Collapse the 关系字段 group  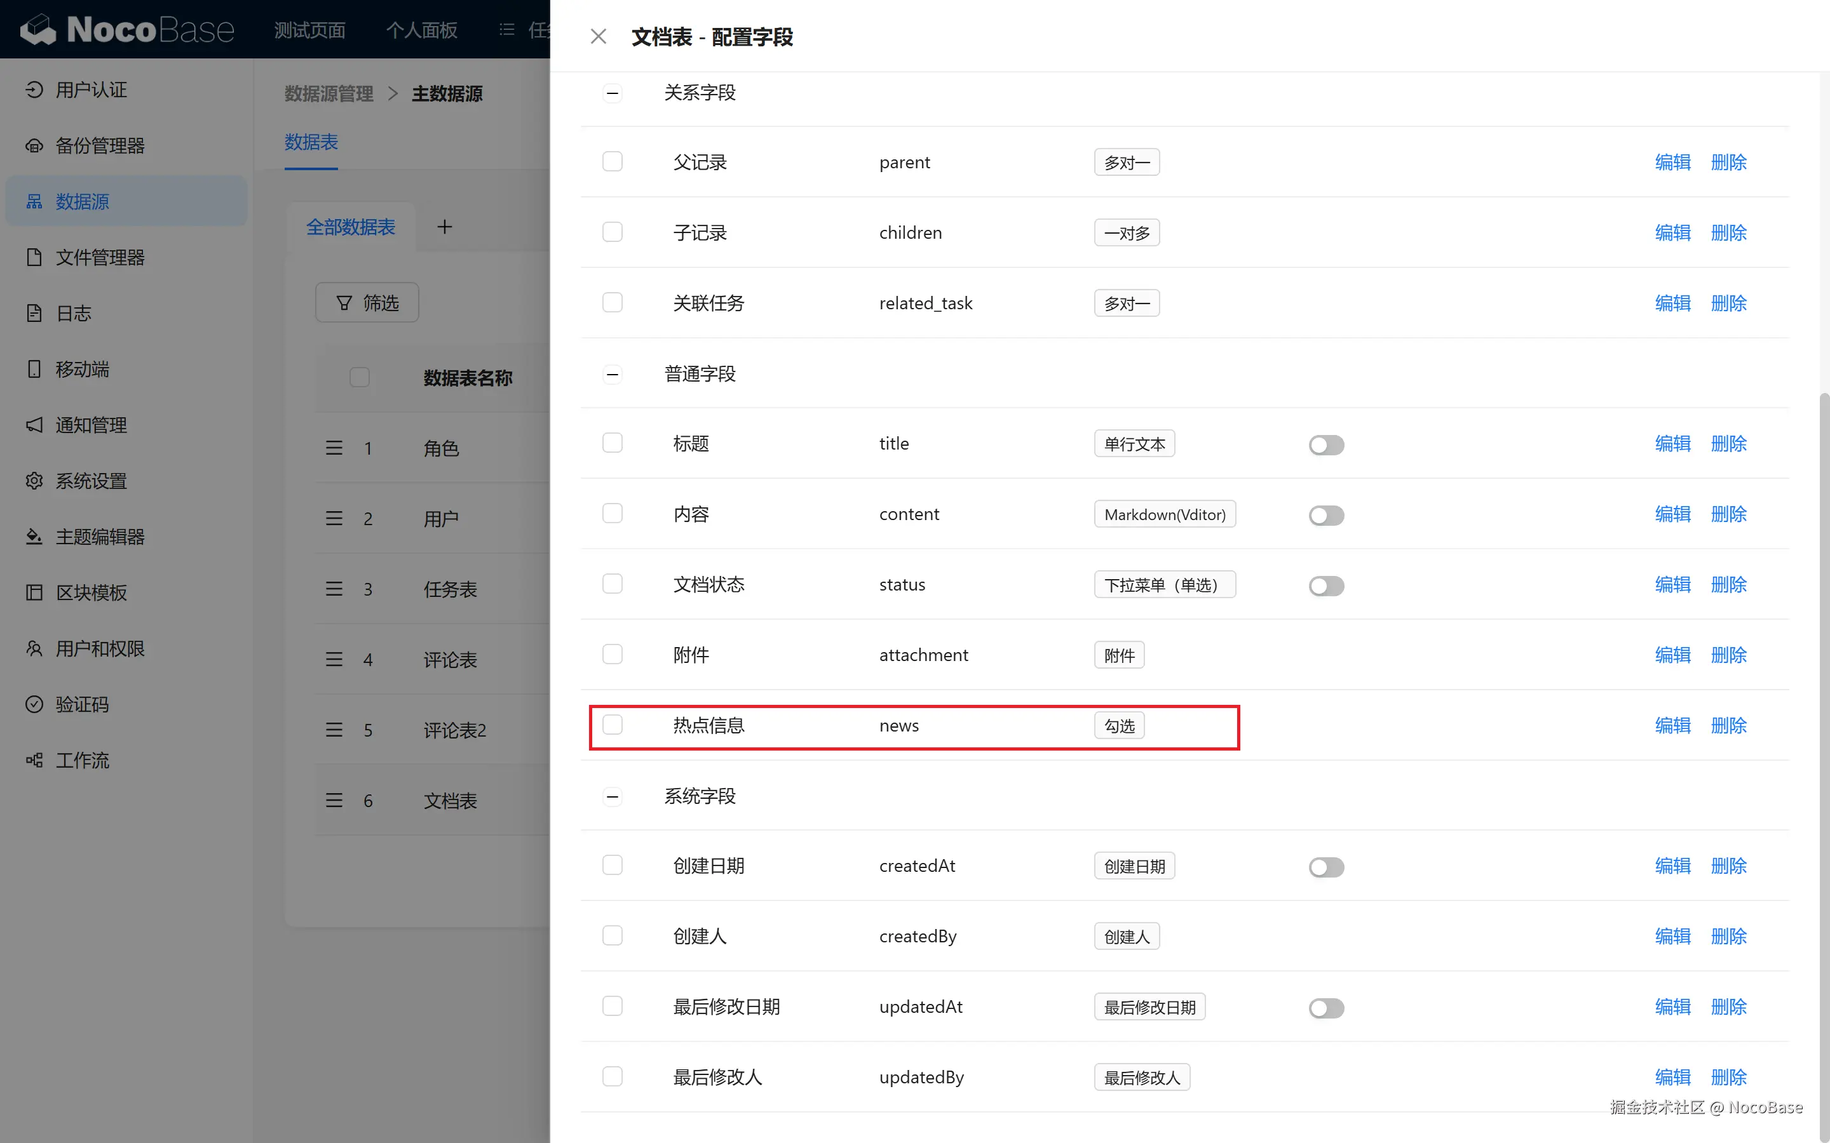(613, 93)
